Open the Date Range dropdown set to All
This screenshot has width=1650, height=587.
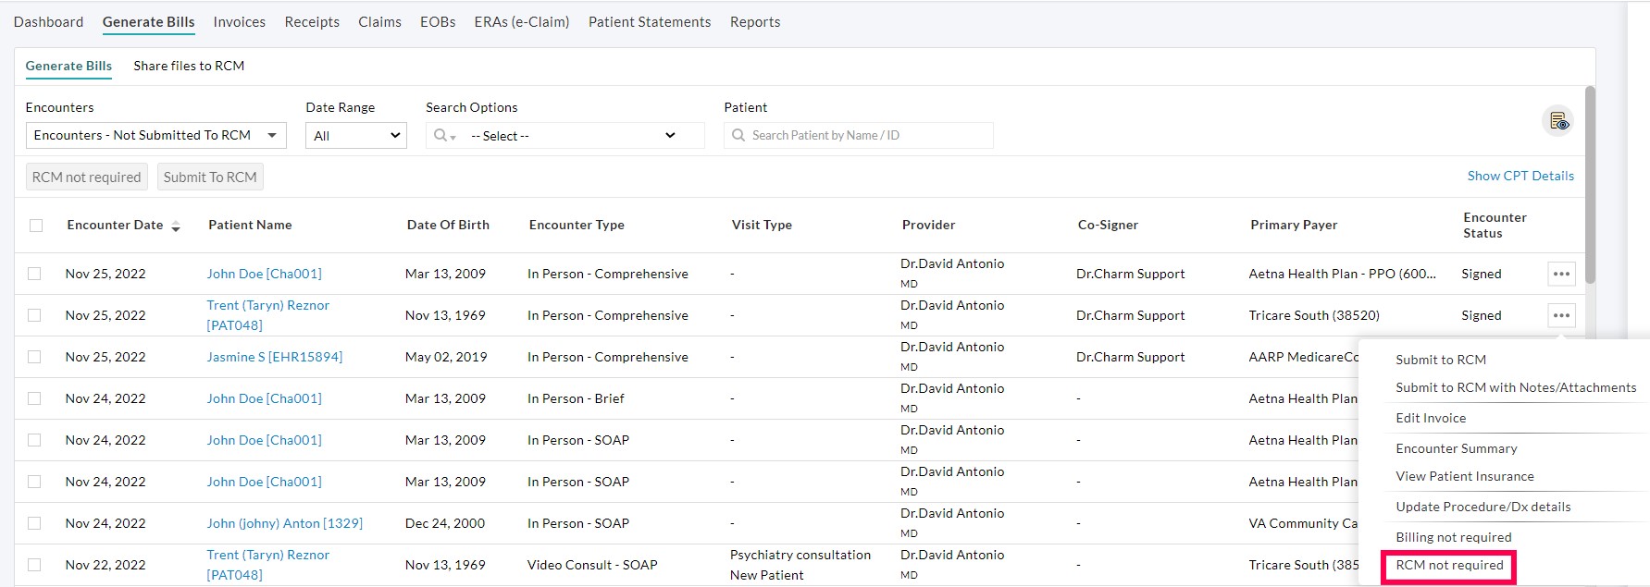[x=356, y=136]
